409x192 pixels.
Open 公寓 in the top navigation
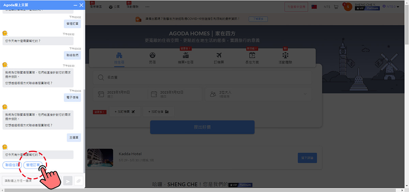(x=115, y=6)
